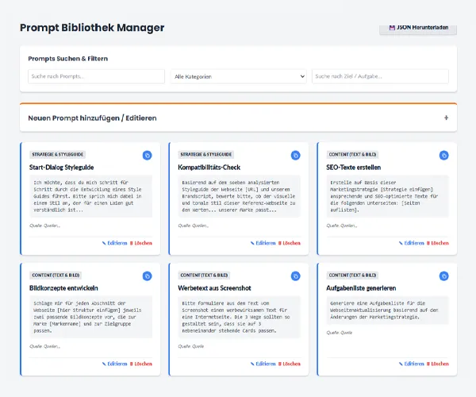Click Strategie & Styleguide tag on Start-Dialog card
The height and width of the screenshot is (397, 476).
(x=58, y=154)
